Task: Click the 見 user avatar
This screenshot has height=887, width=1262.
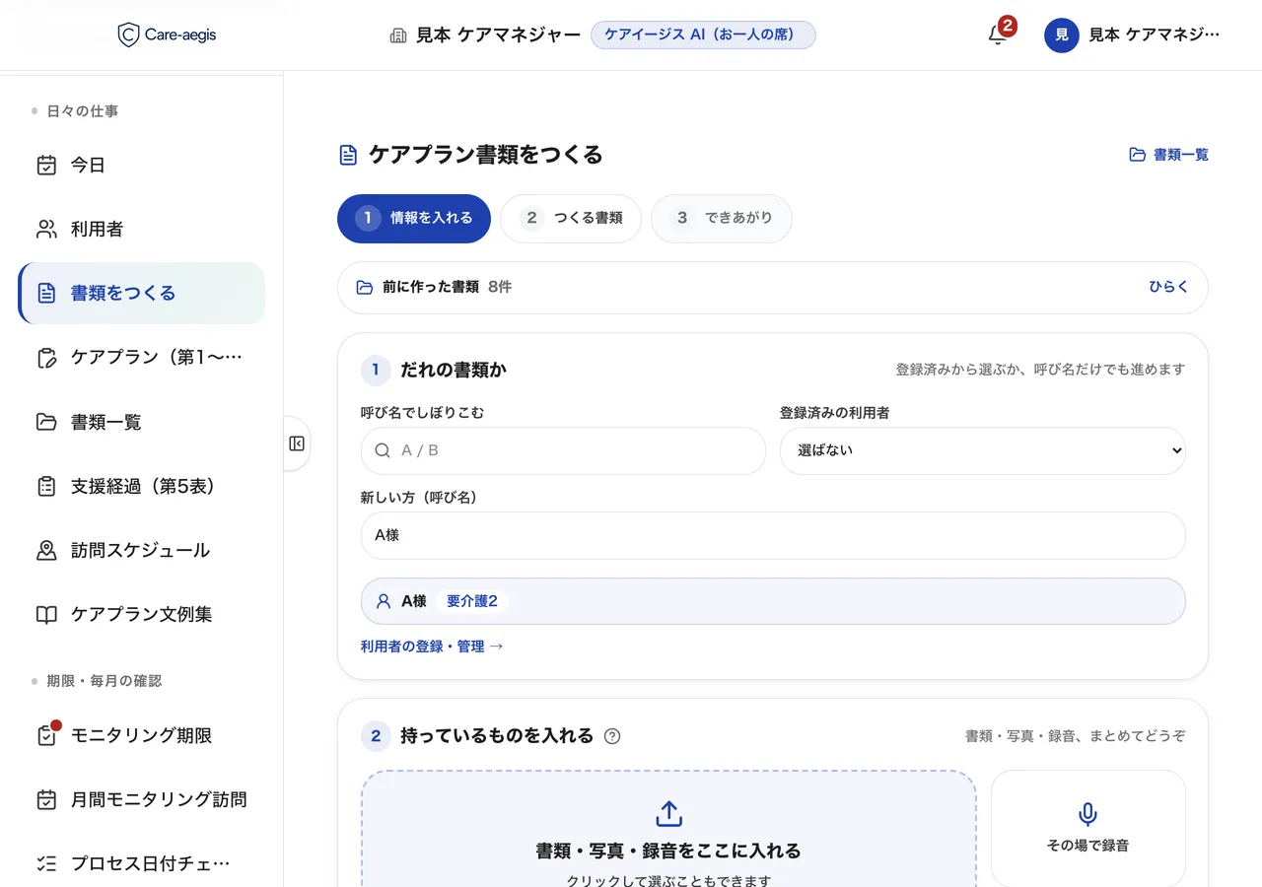Action: (x=1061, y=35)
